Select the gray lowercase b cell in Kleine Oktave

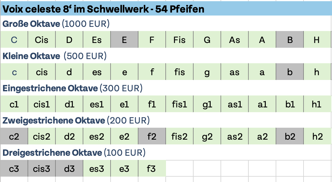tap(290, 72)
